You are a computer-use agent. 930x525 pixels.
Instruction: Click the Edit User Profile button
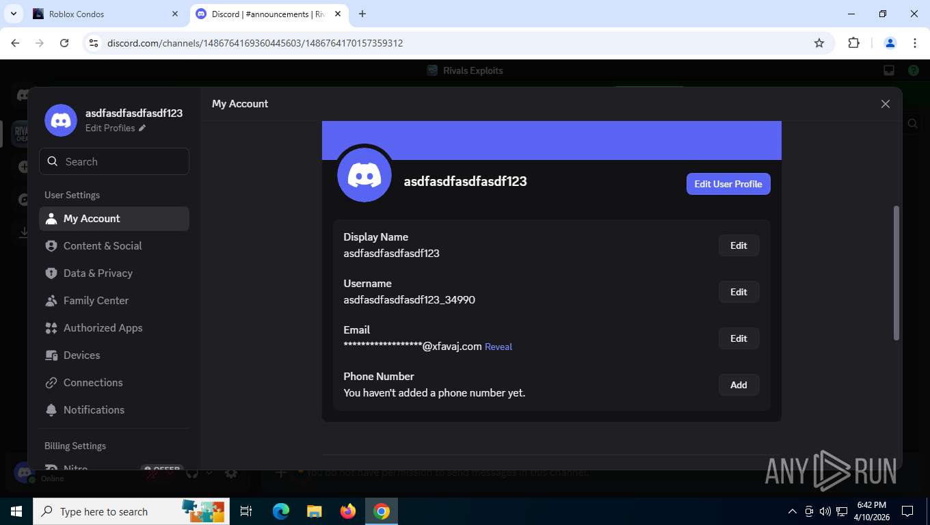tap(728, 184)
